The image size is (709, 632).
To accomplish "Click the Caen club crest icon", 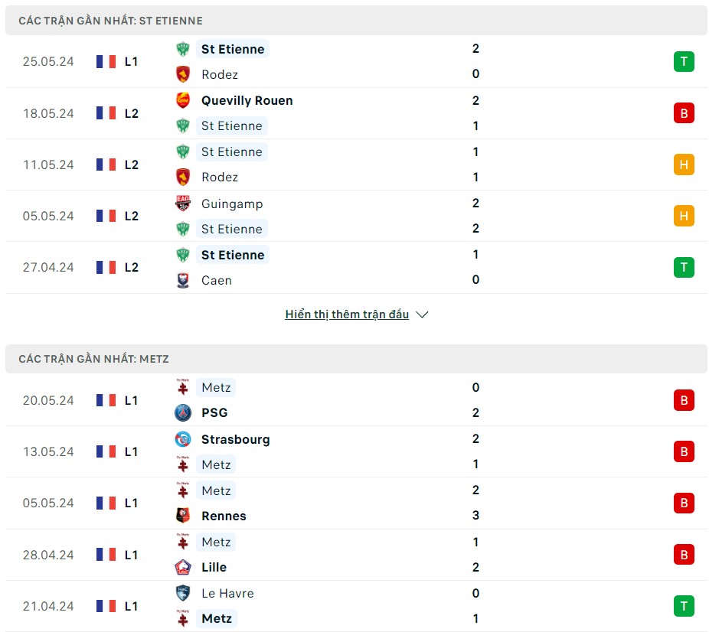I will tap(182, 280).
